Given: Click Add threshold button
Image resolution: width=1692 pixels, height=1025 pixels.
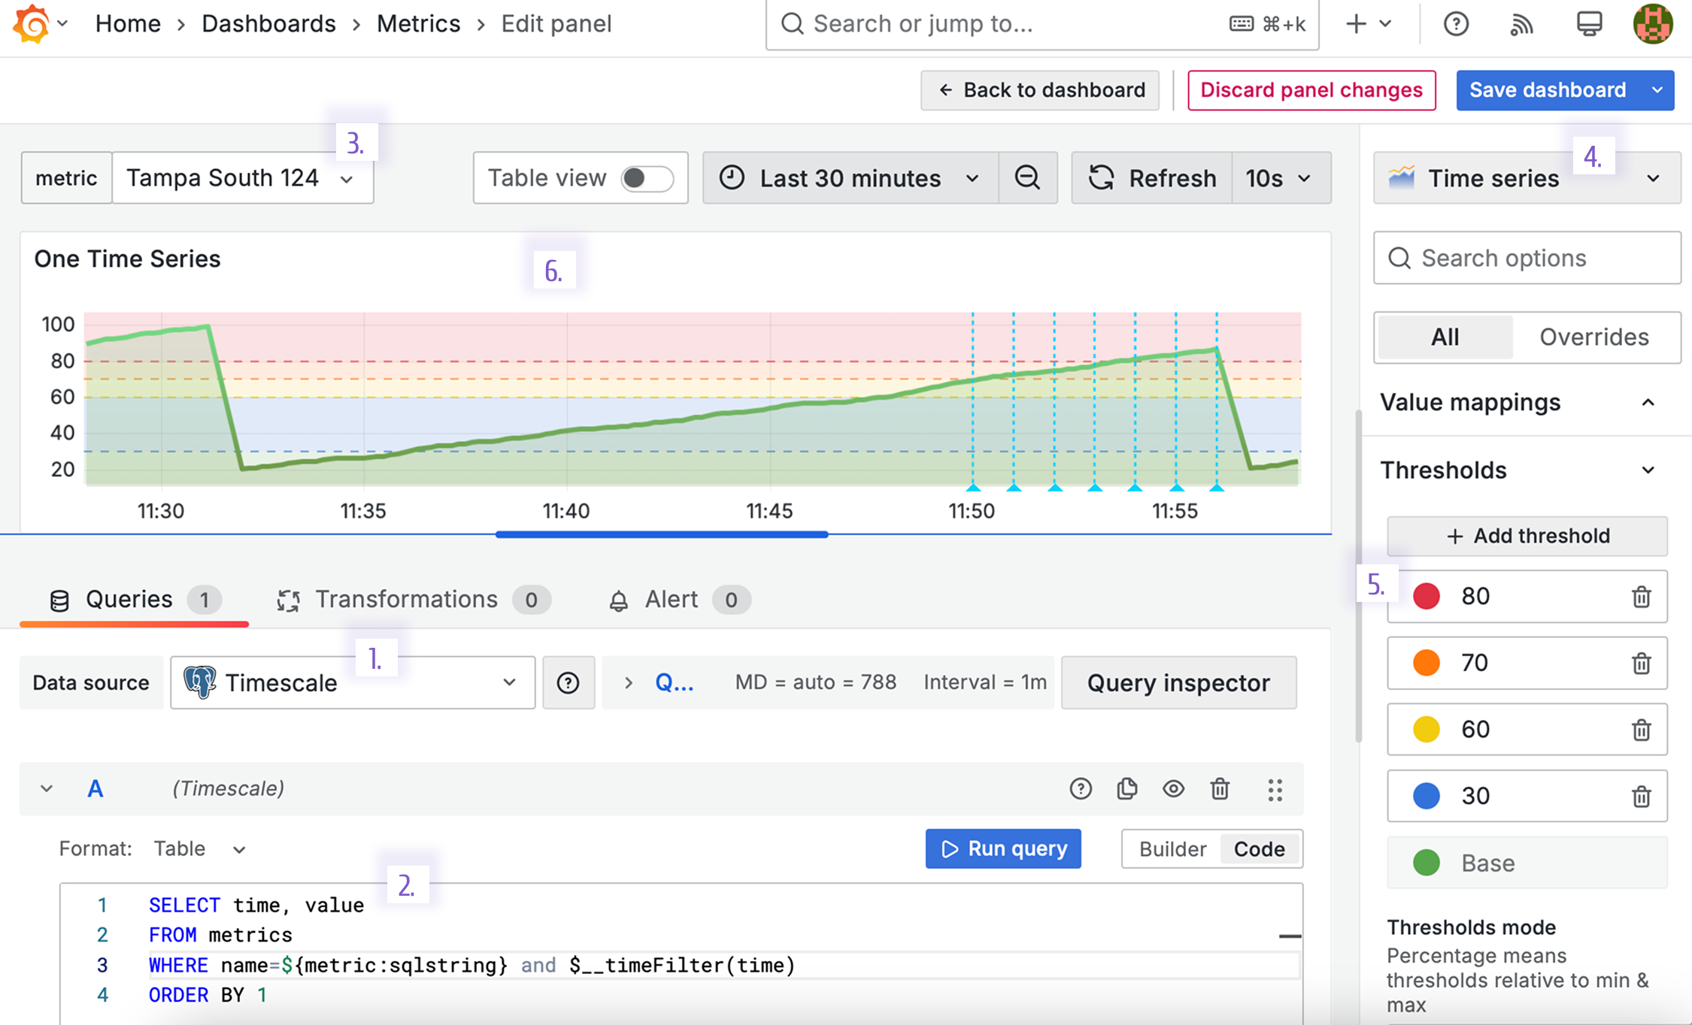Looking at the screenshot, I should point(1527,536).
